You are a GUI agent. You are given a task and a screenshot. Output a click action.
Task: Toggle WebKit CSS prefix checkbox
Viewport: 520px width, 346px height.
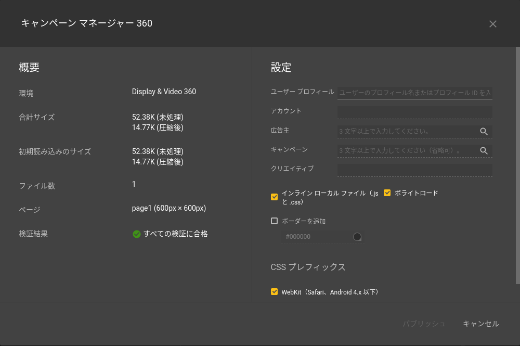pyautogui.click(x=274, y=291)
